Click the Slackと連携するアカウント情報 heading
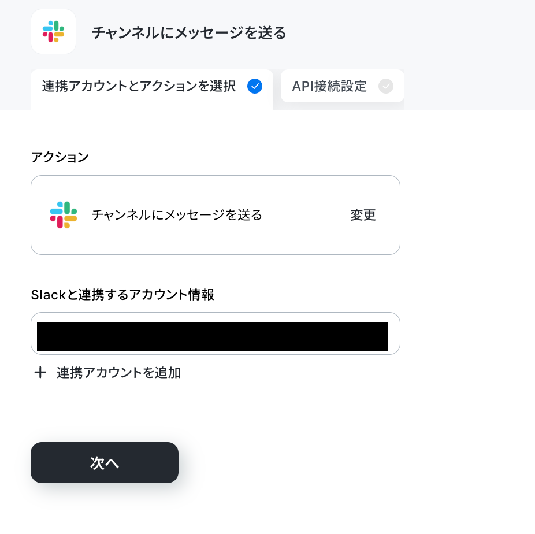The image size is (535, 534). (122, 295)
